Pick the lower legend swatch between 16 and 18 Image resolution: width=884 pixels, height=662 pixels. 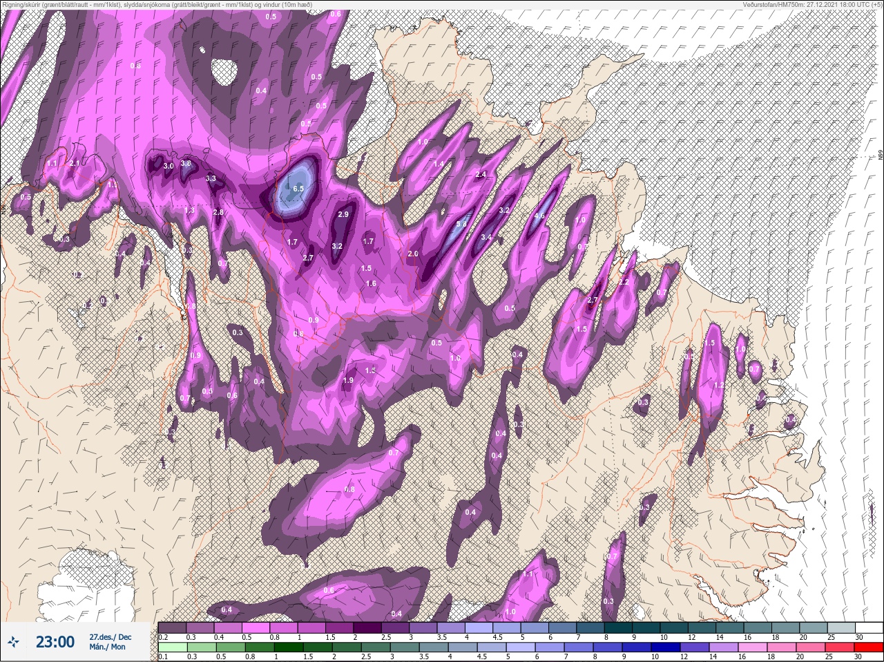tap(752, 647)
